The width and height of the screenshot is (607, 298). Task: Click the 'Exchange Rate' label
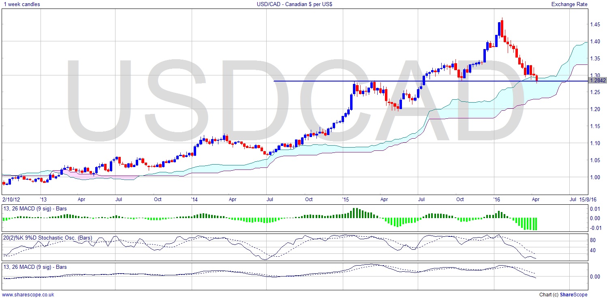(569, 4)
